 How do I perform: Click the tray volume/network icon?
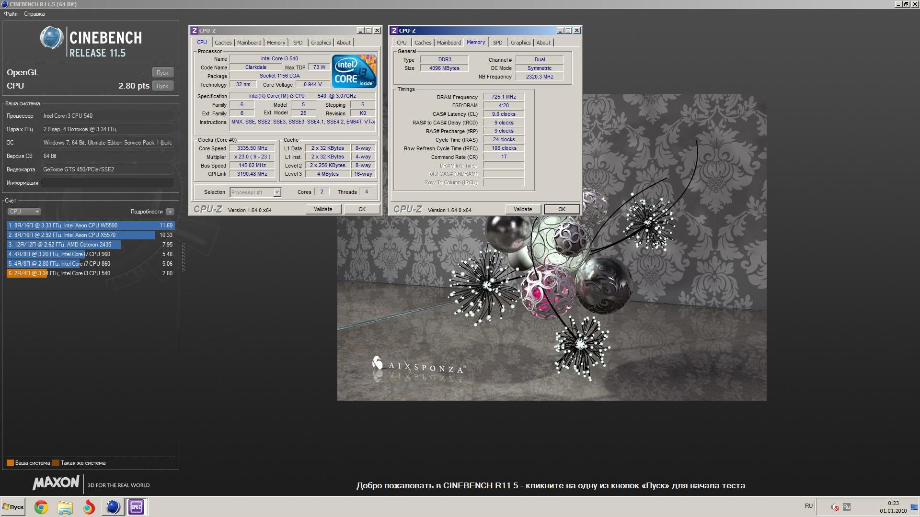[835, 507]
